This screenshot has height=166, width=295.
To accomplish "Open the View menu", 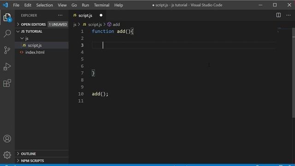I will point(62,5).
